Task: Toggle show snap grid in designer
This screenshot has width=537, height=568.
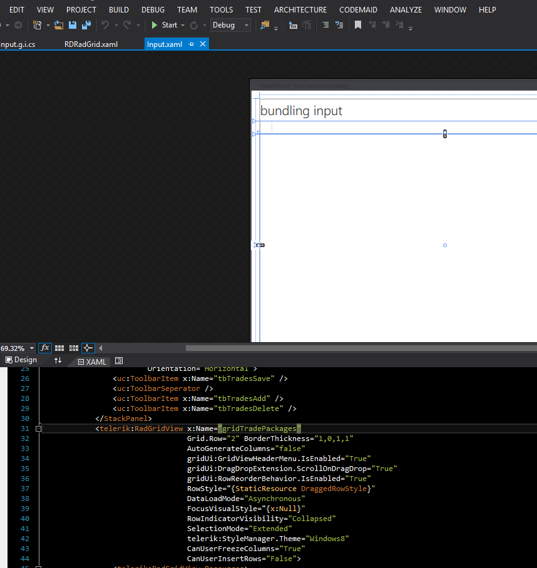Action: pos(59,348)
